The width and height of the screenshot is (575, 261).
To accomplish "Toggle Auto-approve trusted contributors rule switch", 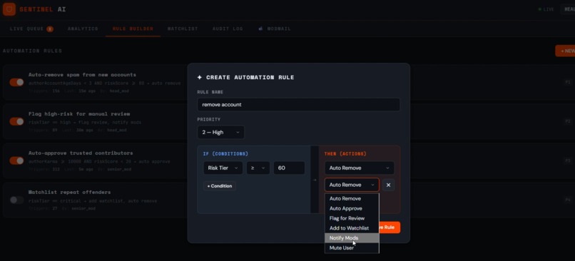I will (16, 160).
